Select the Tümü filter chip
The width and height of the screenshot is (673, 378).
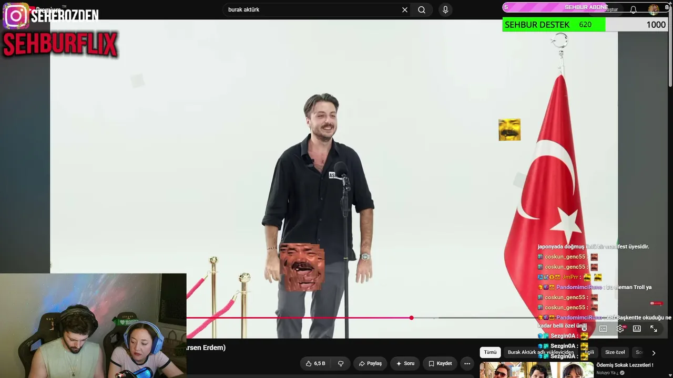pos(490,352)
